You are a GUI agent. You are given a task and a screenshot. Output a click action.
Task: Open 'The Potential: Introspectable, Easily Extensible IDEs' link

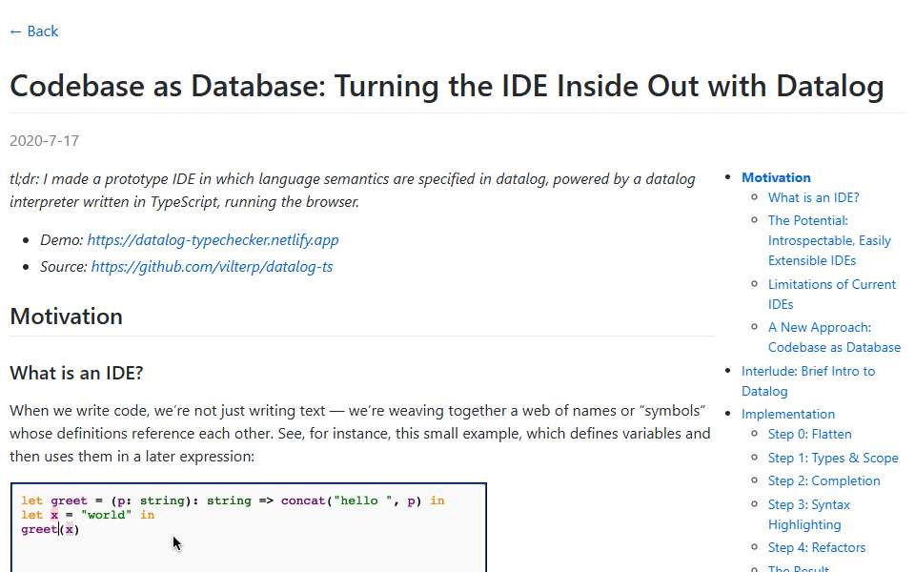829,240
